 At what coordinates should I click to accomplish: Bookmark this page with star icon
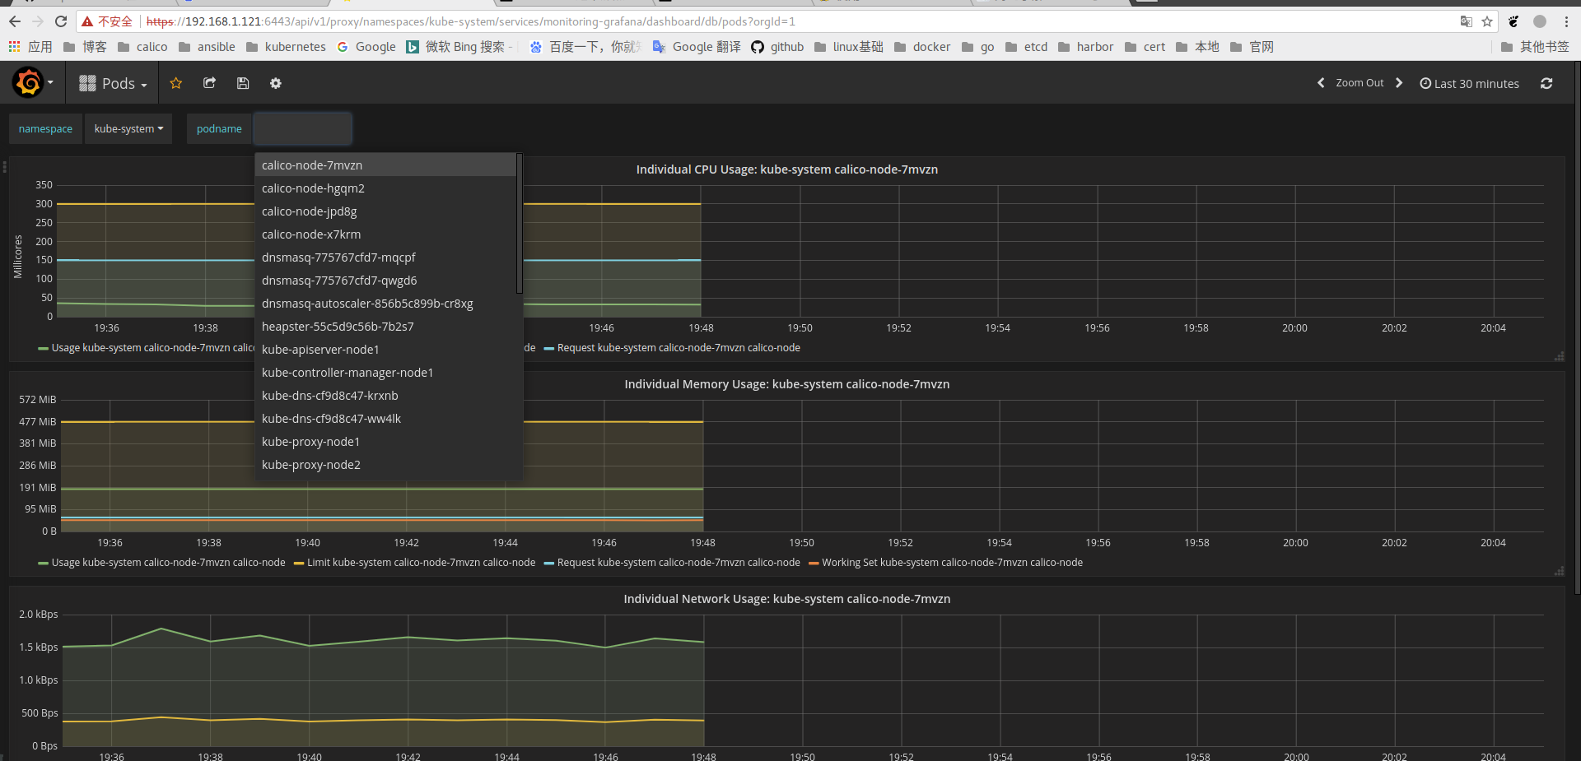tap(1487, 21)
